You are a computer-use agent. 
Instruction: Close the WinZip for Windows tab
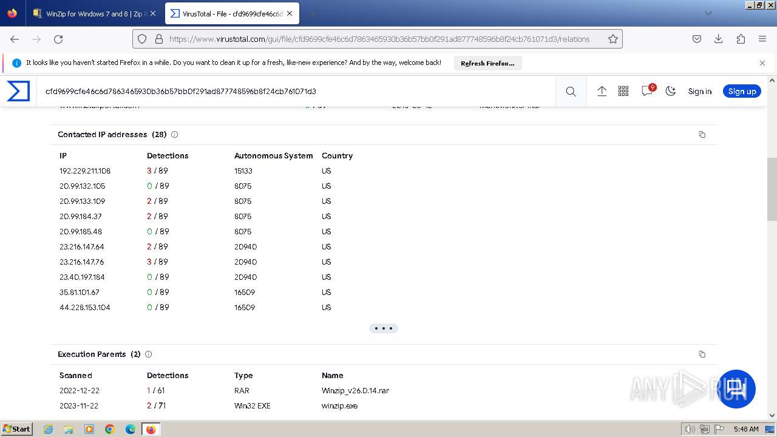[152, 13]
